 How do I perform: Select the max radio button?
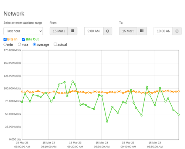19,44
